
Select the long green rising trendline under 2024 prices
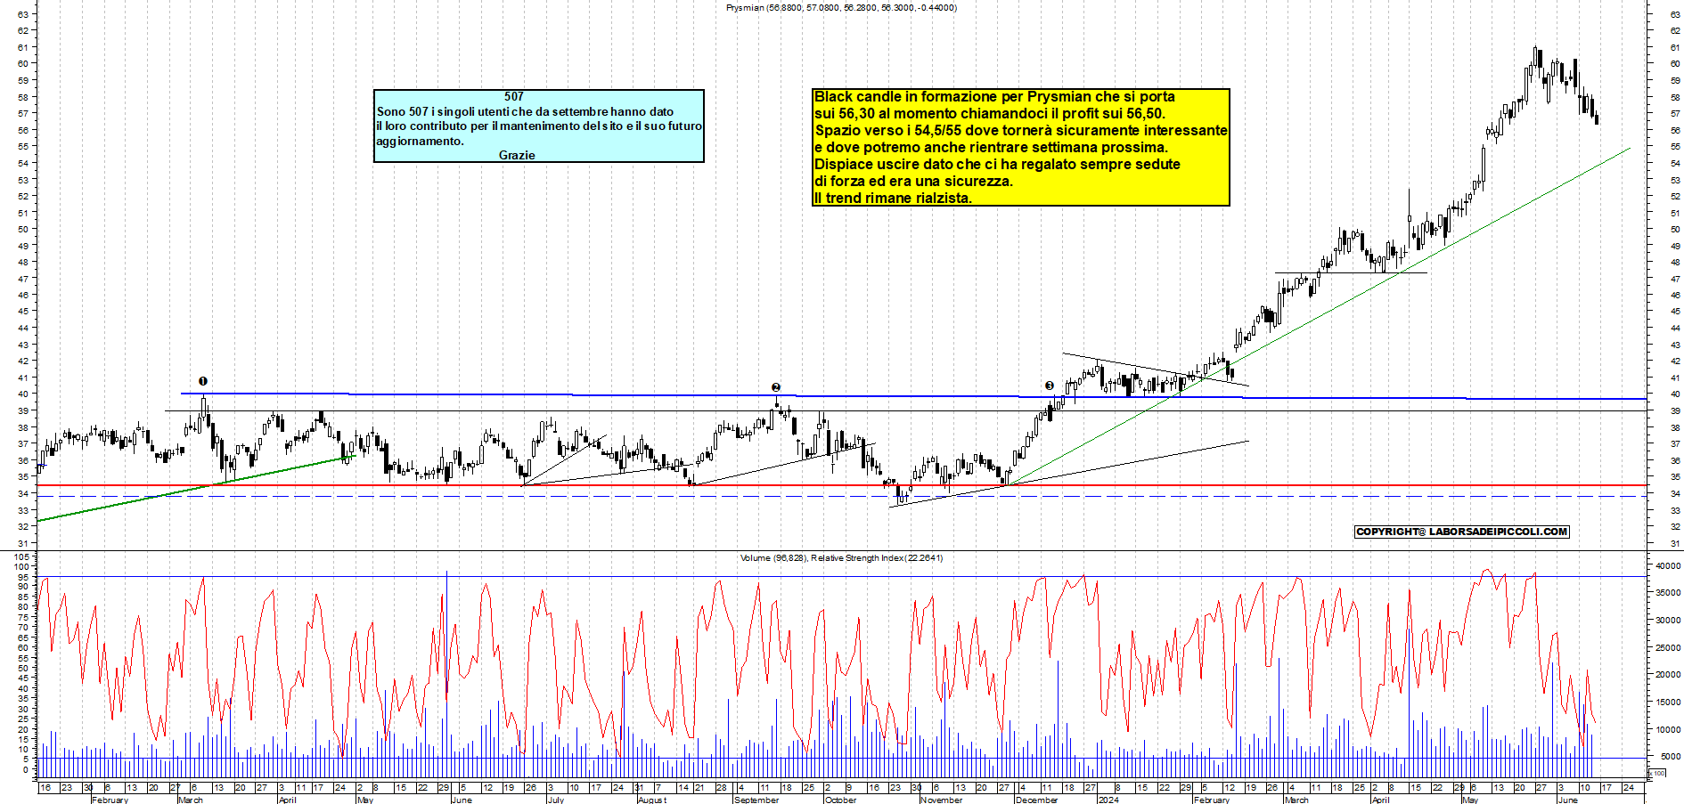[x=1319, y=316]
